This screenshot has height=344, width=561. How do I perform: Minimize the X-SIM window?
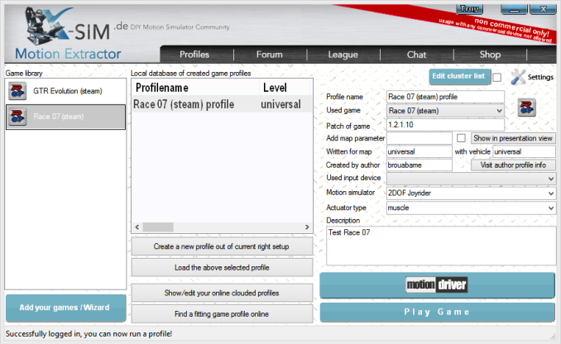tap(514, 9)
